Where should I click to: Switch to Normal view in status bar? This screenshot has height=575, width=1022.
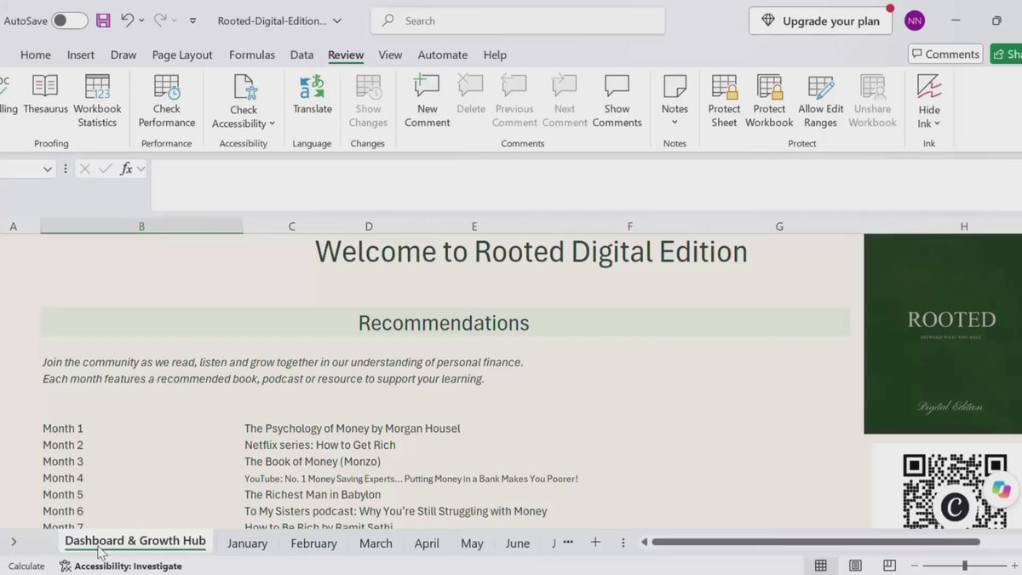[x=820, y=566]
